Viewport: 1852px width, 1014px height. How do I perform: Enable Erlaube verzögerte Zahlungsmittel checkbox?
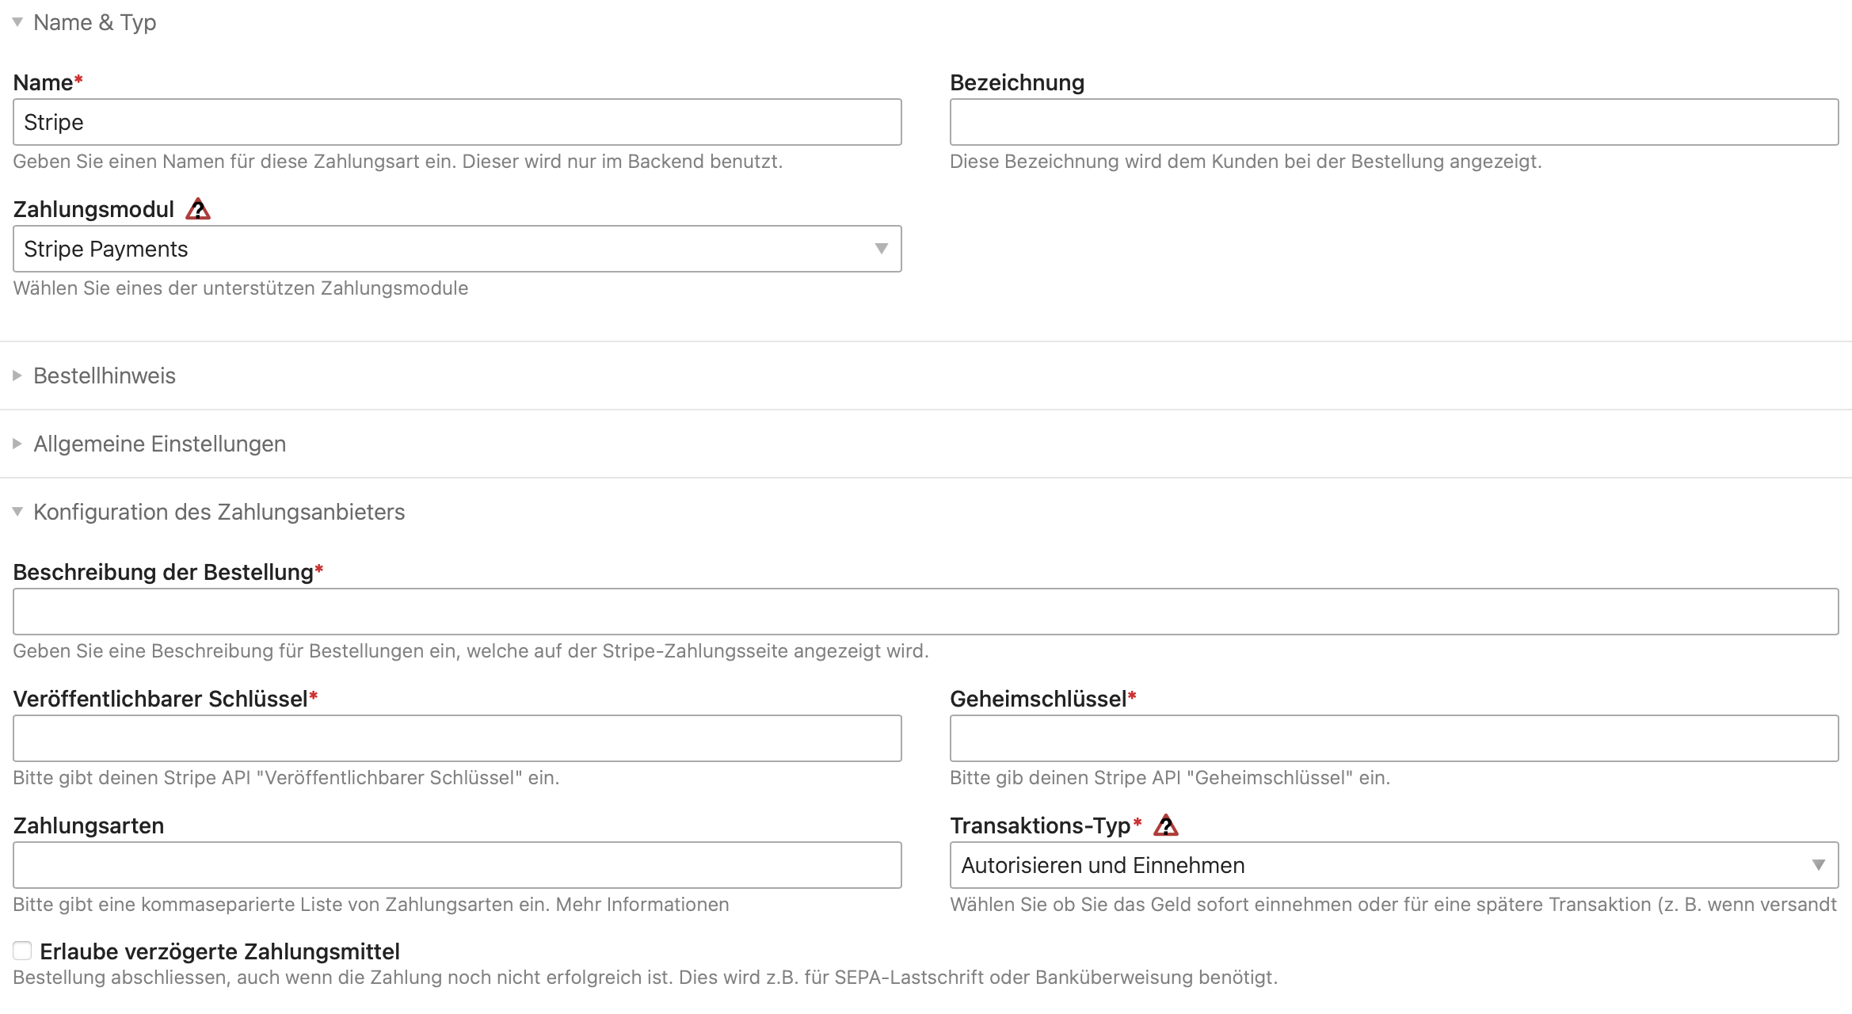(x=22, y=951)
